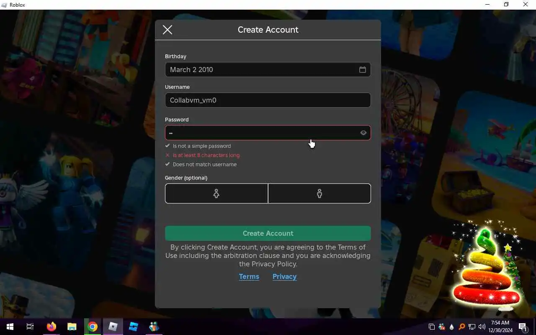Viewport: 536px width, 335px height.
Task: Open the Terms link
Action: coord(249,276)
